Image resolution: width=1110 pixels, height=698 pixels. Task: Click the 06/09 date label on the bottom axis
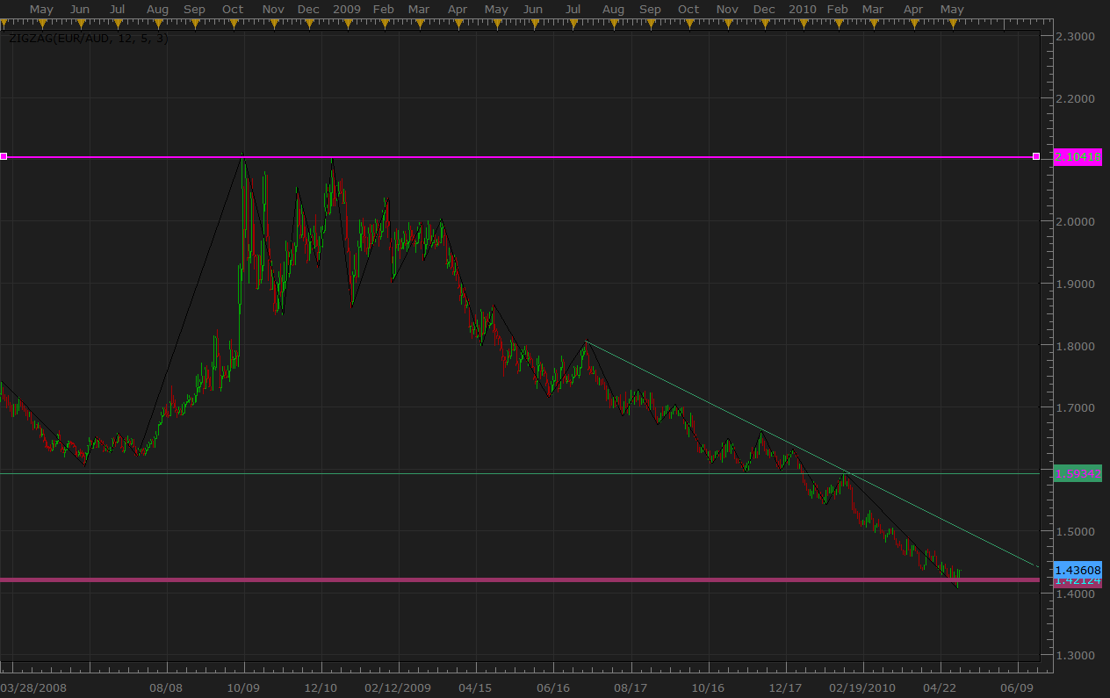click(1017, 688)
